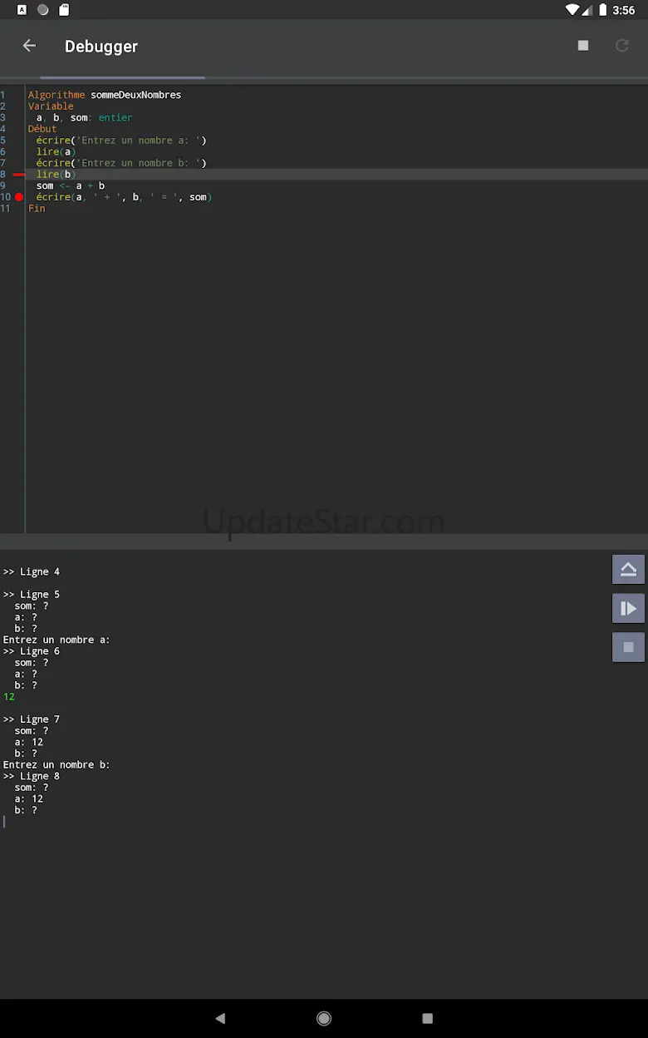
Task: Restart debugging using the top bar refresh icon
Action: (621, 46)
